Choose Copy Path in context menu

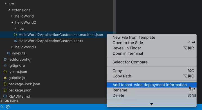click(151, 76)
